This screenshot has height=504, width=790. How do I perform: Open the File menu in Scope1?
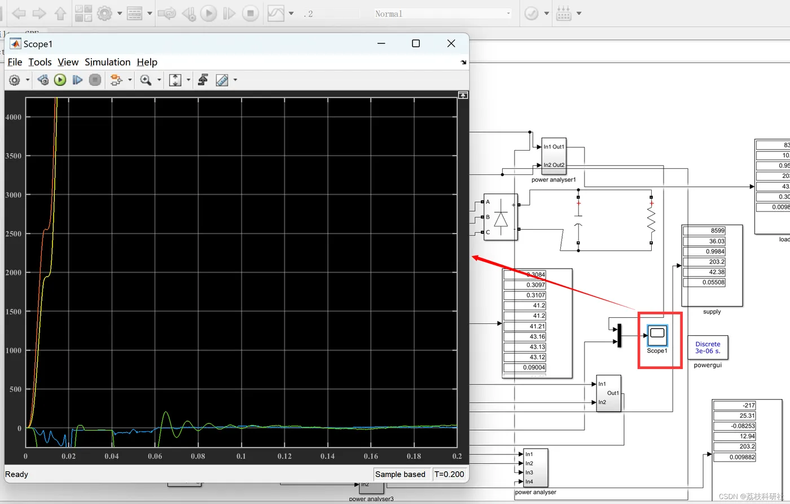(x=15, y=62)
